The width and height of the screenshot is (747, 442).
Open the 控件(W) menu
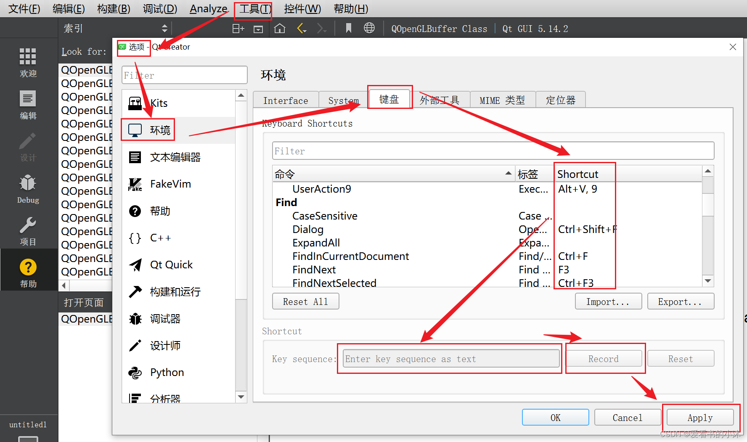coord(302,8)
